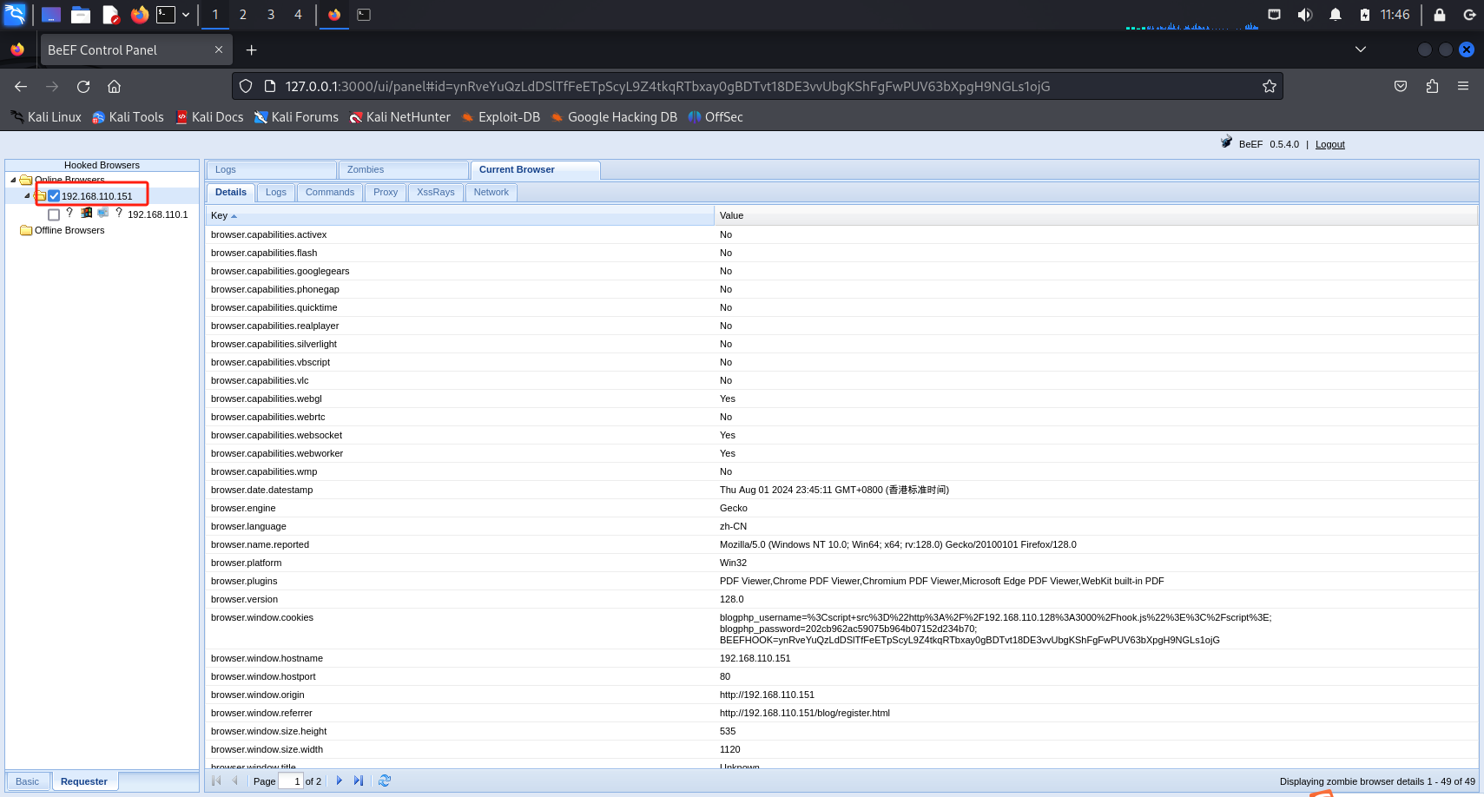The height and width of the screenshot is (797, 1484).
Task: Click the Logout link
Action: [x=1329, y=144]
